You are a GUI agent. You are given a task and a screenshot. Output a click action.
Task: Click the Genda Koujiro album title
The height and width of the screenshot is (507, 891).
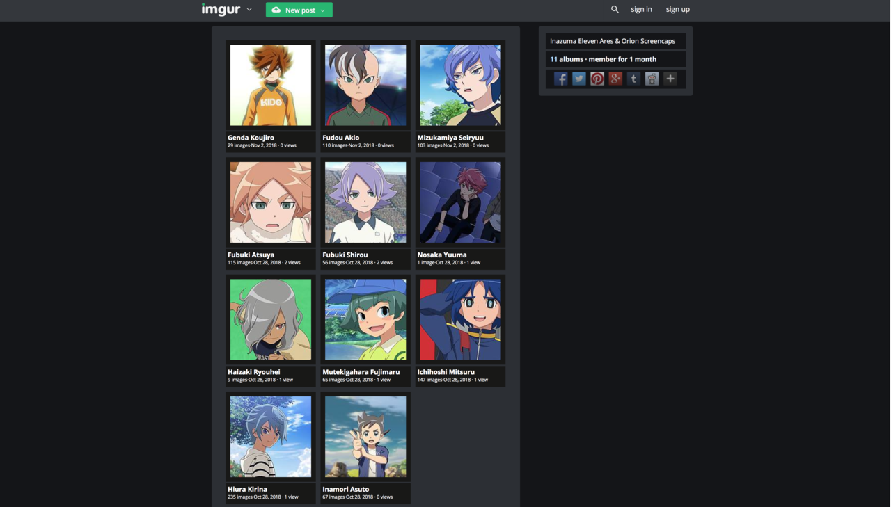pyautogui.click(x=251, y=138)
